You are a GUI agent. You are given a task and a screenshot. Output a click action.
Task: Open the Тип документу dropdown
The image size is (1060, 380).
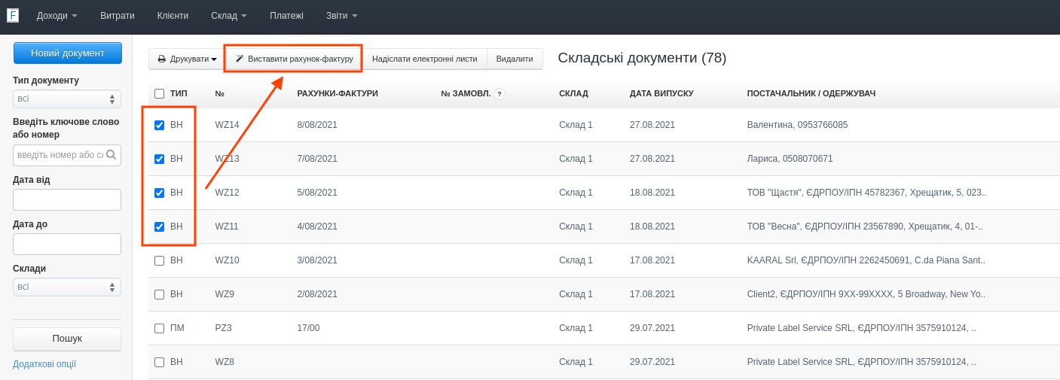[x=67, y=99]
